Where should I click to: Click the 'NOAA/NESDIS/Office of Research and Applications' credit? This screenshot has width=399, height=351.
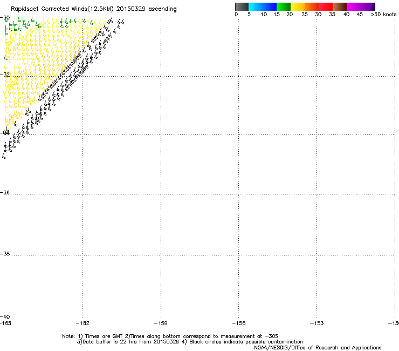click(x=318, y=348)
